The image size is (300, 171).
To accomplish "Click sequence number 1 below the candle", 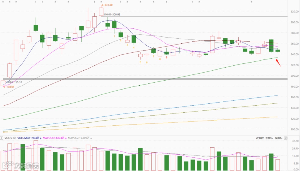I will point(114,36).
